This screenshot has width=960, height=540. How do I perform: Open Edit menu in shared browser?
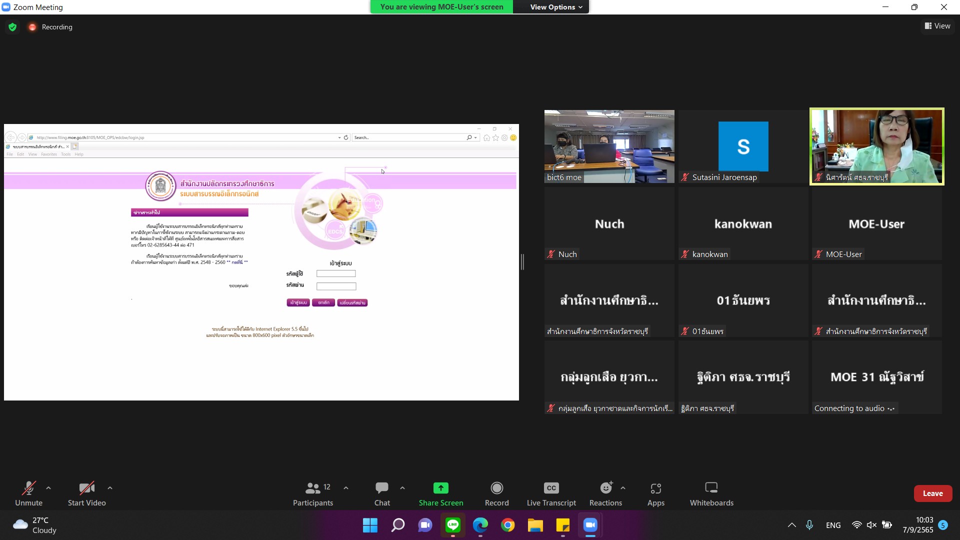click(x=20, y=154)
